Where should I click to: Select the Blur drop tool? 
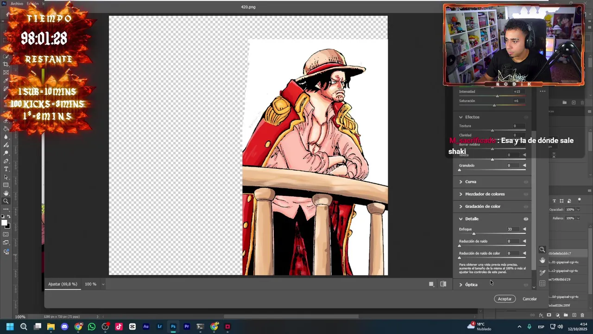pos(6,137)
